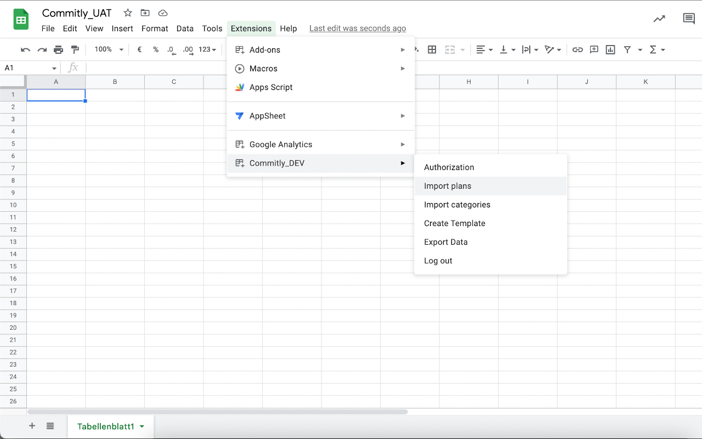This screenshot has height=439, width=702.
Task: Increase decimal places
Action: pos(188,50)
